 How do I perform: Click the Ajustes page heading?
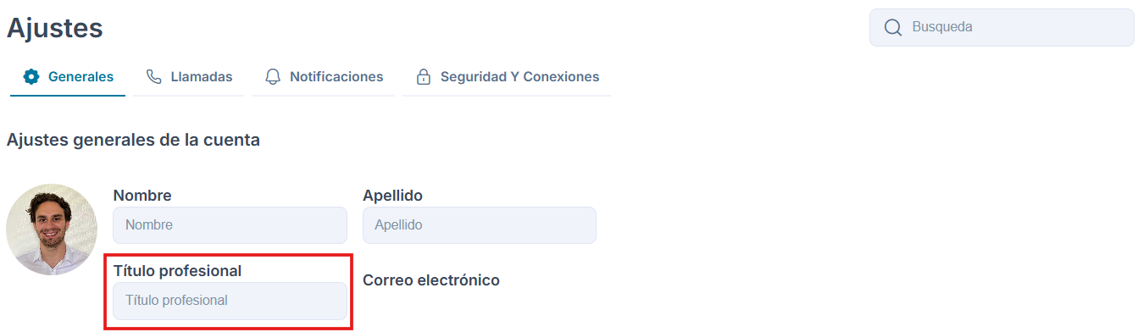click(55, 28)
